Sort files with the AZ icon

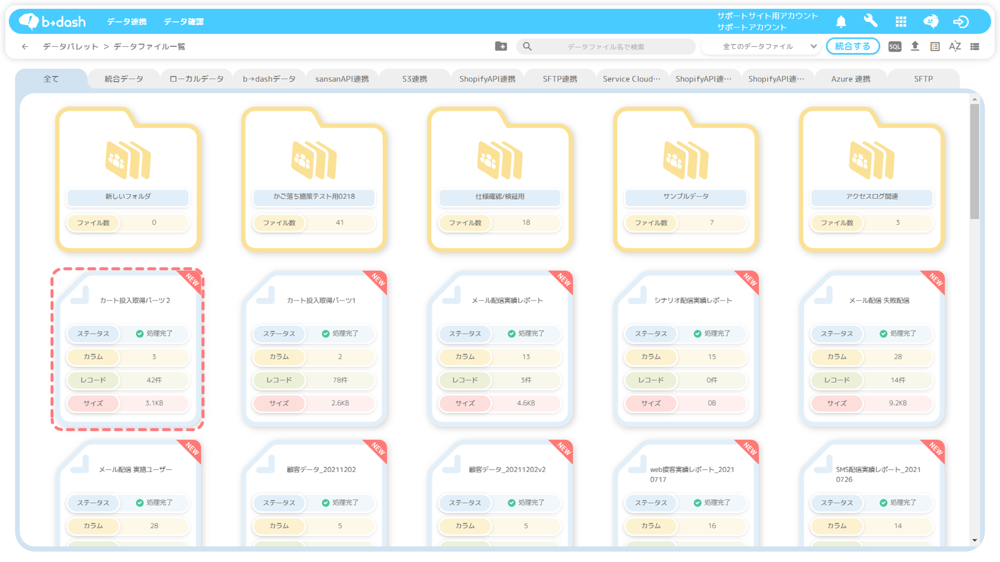click(954, 46)
